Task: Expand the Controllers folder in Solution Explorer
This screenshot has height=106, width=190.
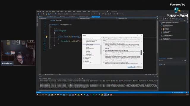Action: (x=161, y=30)
